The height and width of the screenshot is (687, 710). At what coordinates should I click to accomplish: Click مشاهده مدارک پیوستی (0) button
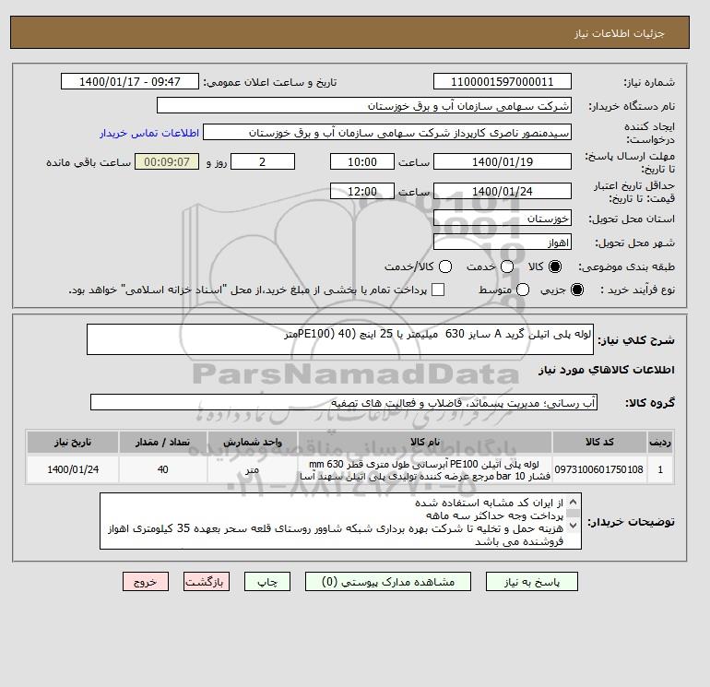388,582
